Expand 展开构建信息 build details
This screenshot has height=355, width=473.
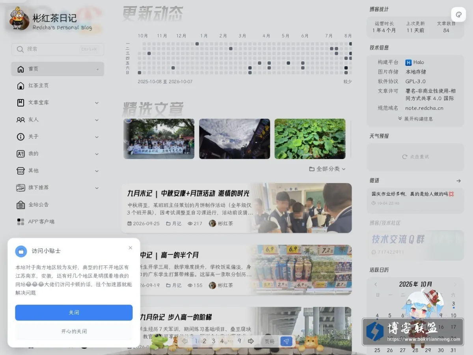(x=415, y=119)
